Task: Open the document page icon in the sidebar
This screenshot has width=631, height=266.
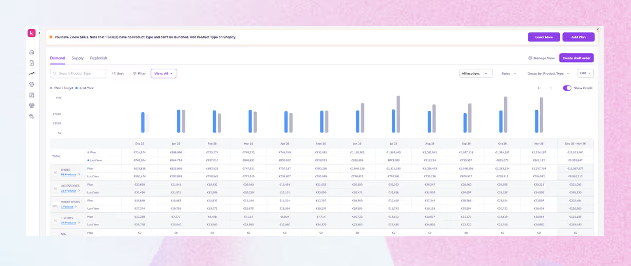Action: pos(31,63)
